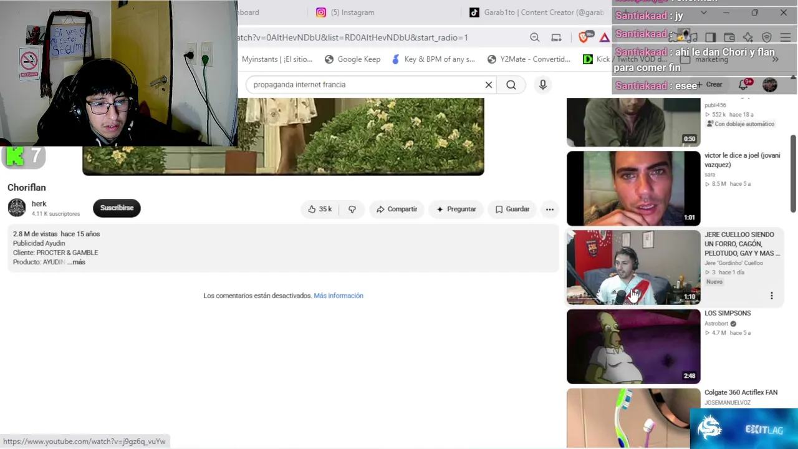Viewport: 798px width, 449px height.
Task: Start voice search with microphone icon
Action: pyautogui.click(x=543, y=85)
